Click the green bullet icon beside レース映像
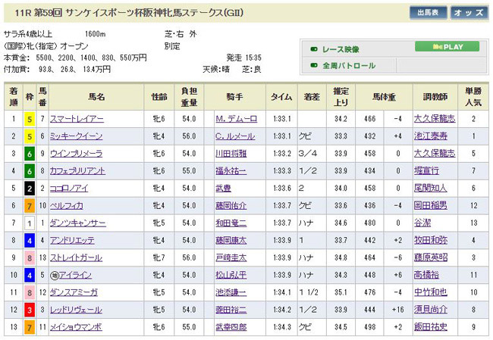Viewport: 493px width, 340px height. point(314,48)
